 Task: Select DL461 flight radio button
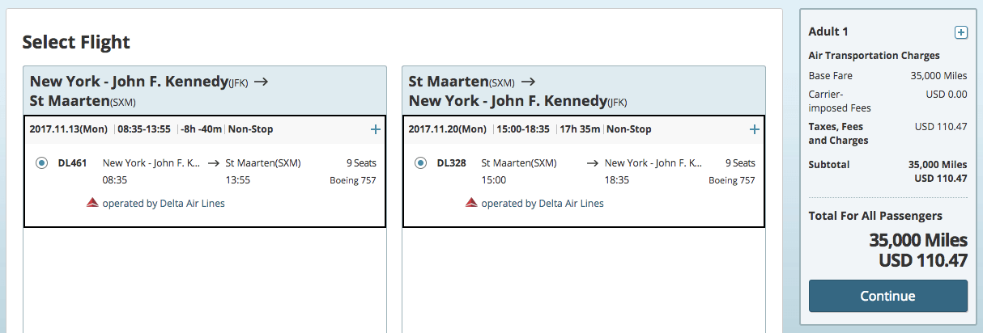41,163
